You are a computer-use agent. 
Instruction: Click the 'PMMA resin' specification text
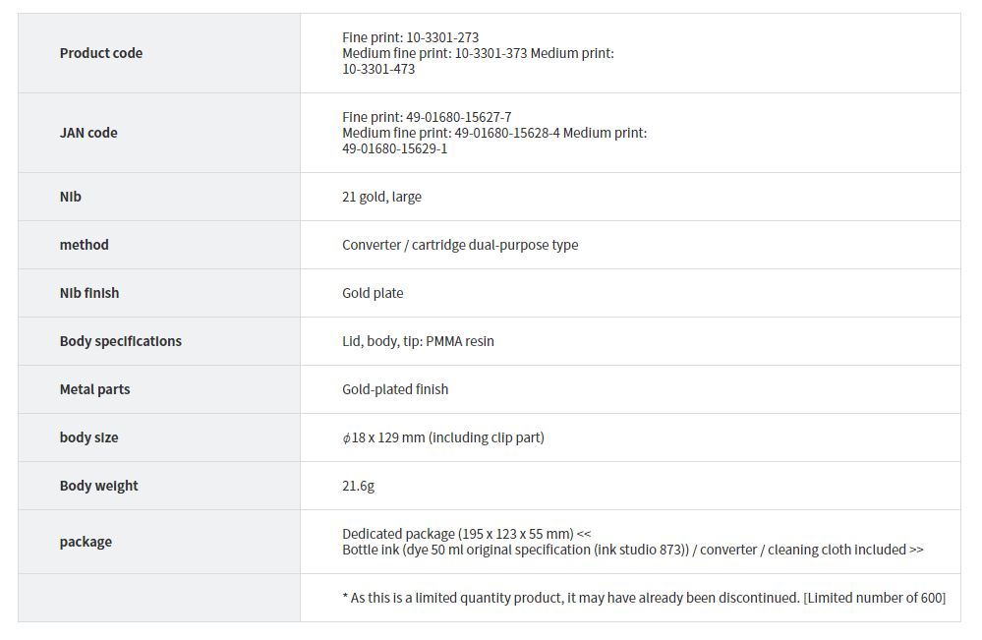coord(460,341)
